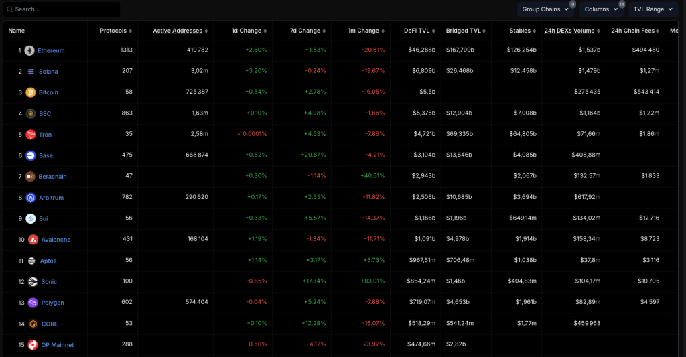Image resolution: width=686 pixels, height=357 pixels.
Task: Sort by 1m Change column
Action: point(366,31)
